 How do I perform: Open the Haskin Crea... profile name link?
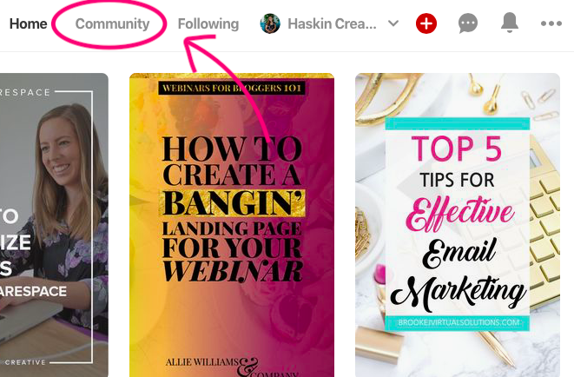coord(332,23)
